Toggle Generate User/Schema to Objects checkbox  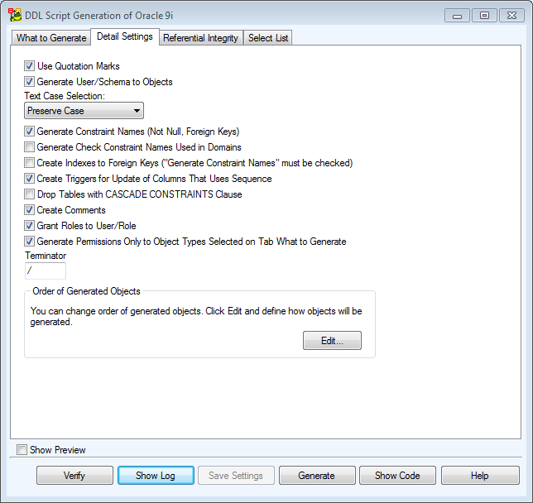pyautogui.click(x=29, y=82)
